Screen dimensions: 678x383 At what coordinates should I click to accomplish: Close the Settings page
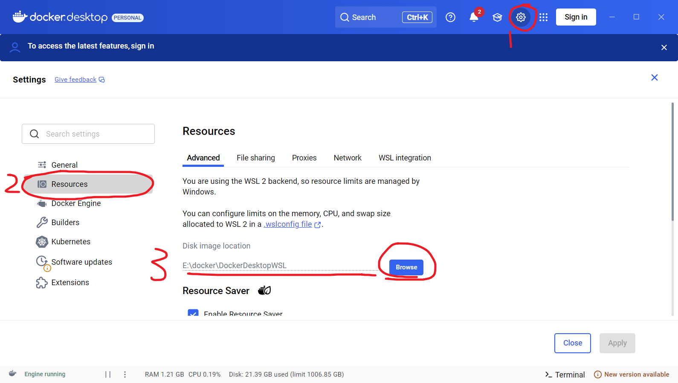pos(655,77)
